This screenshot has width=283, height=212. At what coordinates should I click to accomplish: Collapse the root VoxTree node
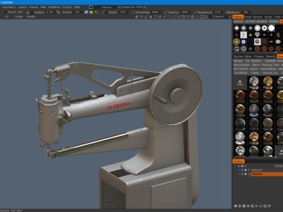coord(236,166)
